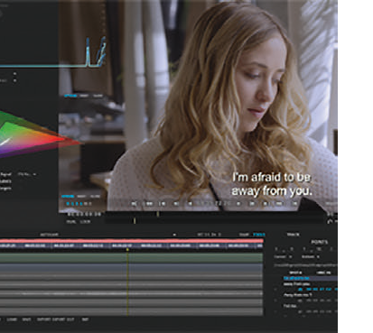The width and height of the screenshot is (373, 333).
Task: Open the Signal dropdown in the scope settings
Action: pyautogui.click(x=27, y=174)
